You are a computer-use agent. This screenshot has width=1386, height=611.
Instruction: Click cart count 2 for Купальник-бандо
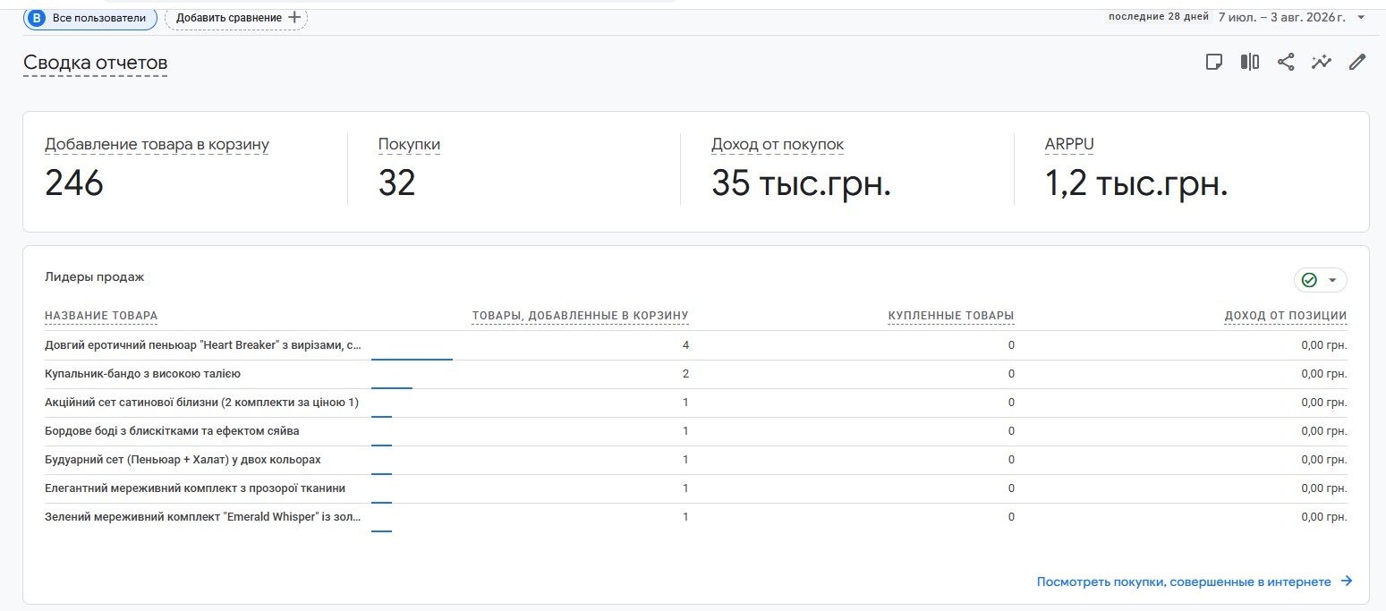(x=685, y=374)
